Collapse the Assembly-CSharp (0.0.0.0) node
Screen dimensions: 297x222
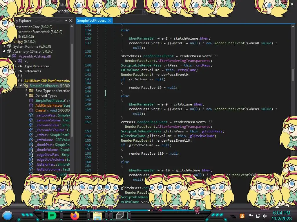click(4, 51)
